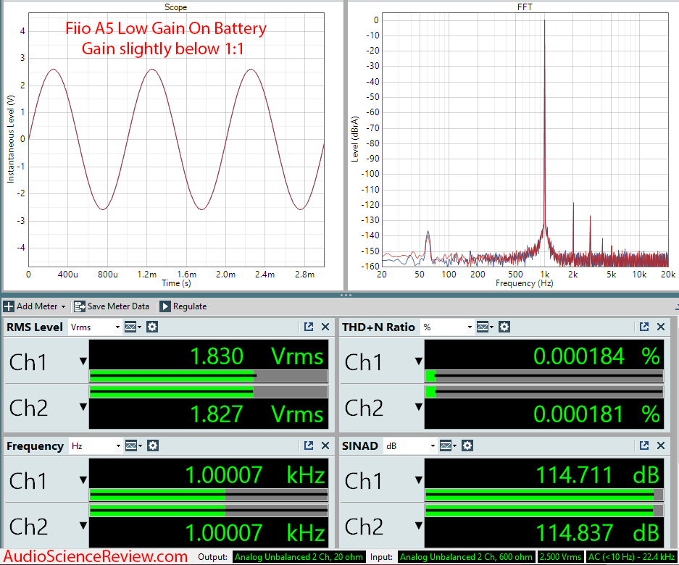Expand Frequency Ch1 channel arrow

83,480
